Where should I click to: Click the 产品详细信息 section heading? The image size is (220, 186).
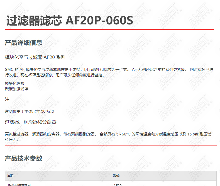tap(24, 43)
